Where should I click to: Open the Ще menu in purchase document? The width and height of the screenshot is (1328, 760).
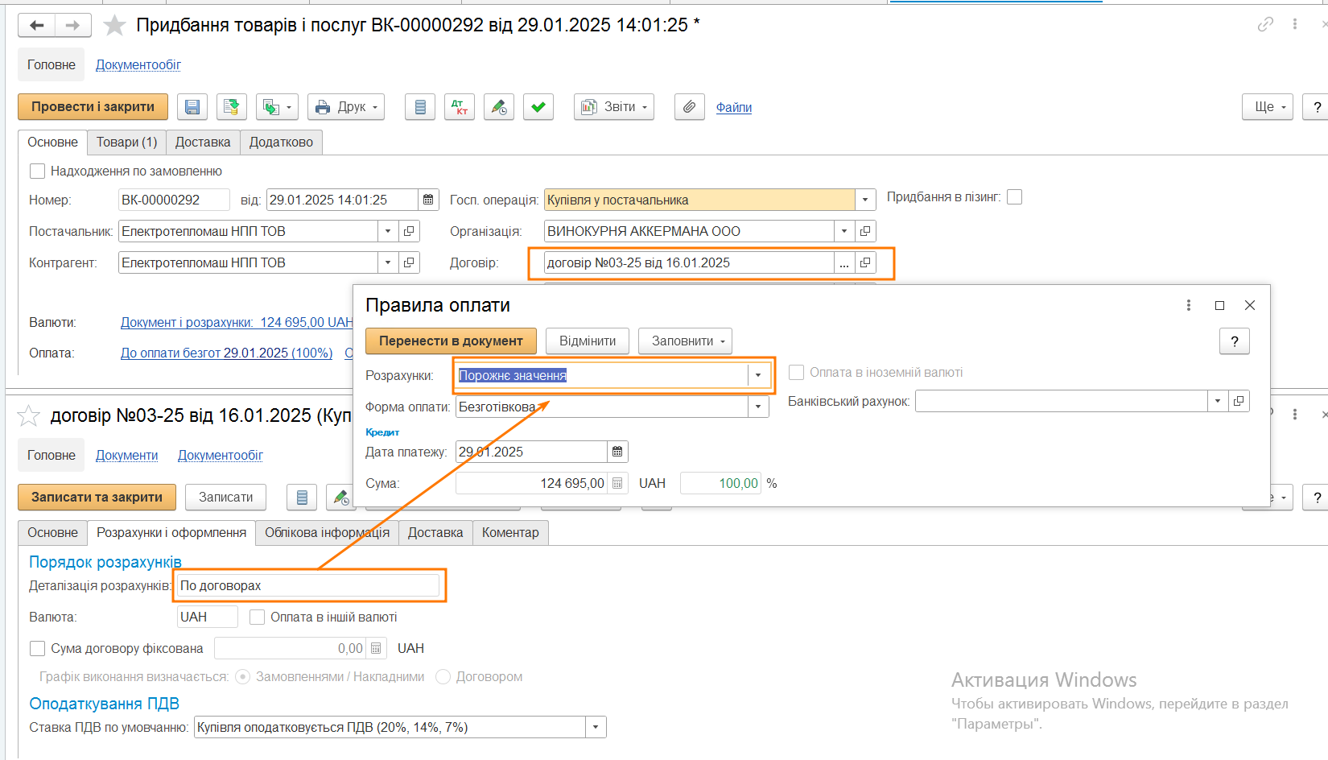1268,106
